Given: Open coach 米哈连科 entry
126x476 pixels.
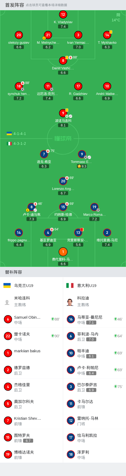Looking at the screenshot, I should click(31, 301).
